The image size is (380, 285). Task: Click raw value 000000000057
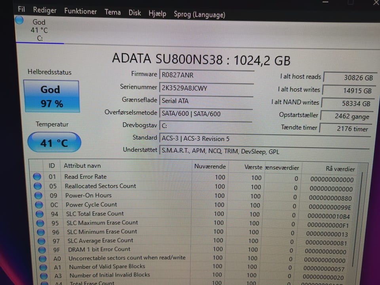point(324,269)
